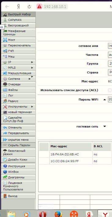Open the orange film reel taskbar icon

pyautogui.click(x=74, y=214)
